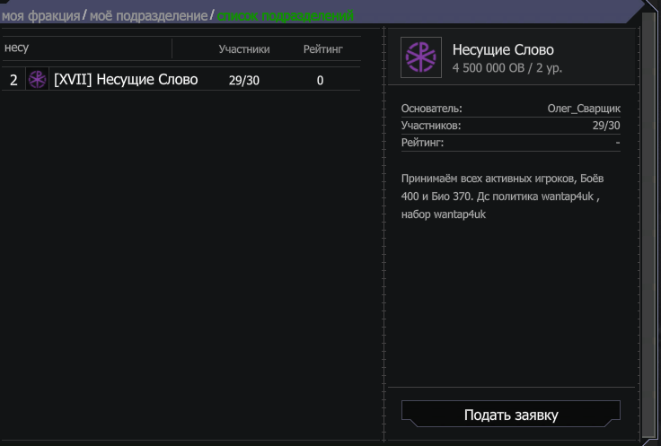This screenshot has width=661, height=446.
Task: Click the 'Основатель:' label
Action: click(432, 109)
